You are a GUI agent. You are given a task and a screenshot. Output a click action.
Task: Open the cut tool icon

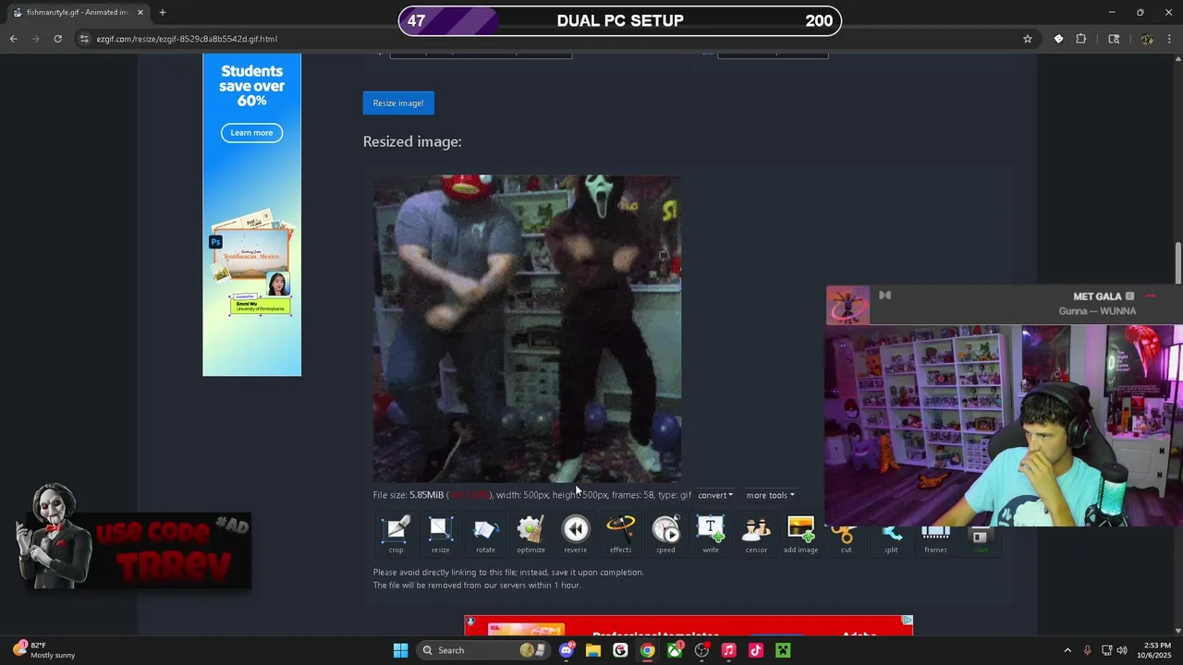click(845, 538)
